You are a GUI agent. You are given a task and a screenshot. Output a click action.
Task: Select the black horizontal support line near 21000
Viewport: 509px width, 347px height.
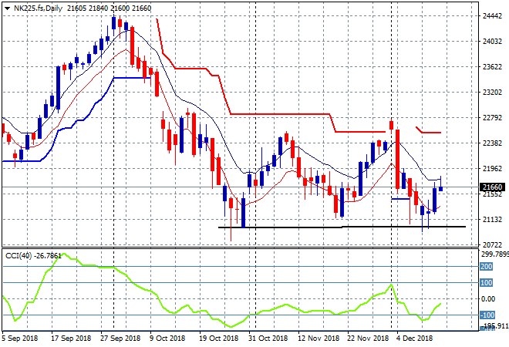(x=342, y=227)
